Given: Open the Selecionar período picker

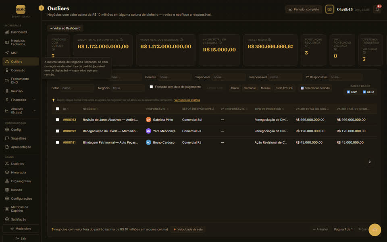Looking at the screenshot, I should click(315, 88).
